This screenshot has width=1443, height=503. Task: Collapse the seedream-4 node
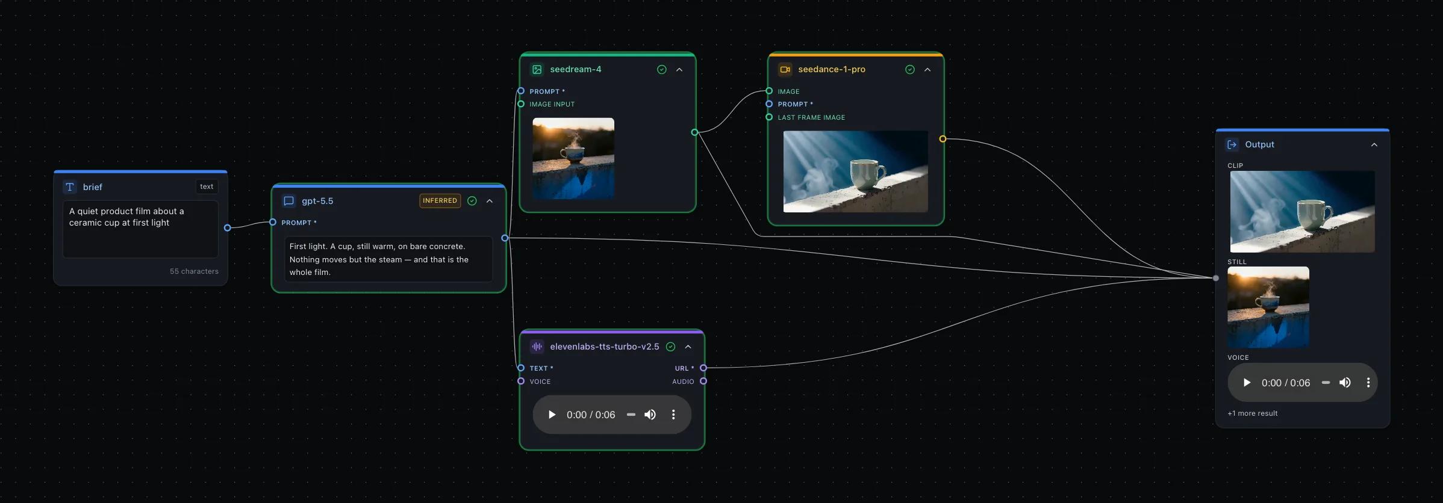679,69
